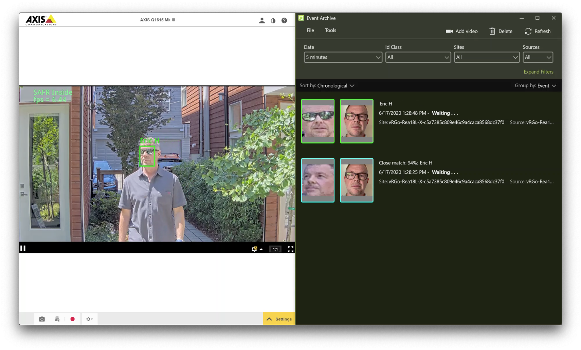Open the Date filter dropdown
The height and width of the screenshot is (350, 581).
tap(343, 57)
